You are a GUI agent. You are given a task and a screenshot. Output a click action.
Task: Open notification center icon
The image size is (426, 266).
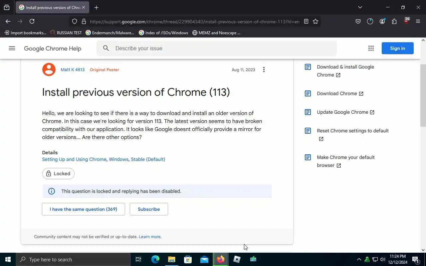tap(416, 259)
